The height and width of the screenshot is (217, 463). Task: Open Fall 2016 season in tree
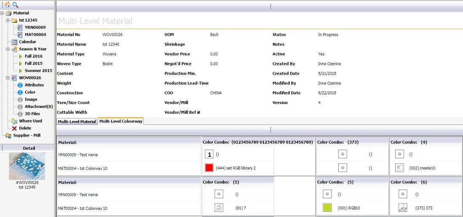pyautogui.click(x=33, y=56)
